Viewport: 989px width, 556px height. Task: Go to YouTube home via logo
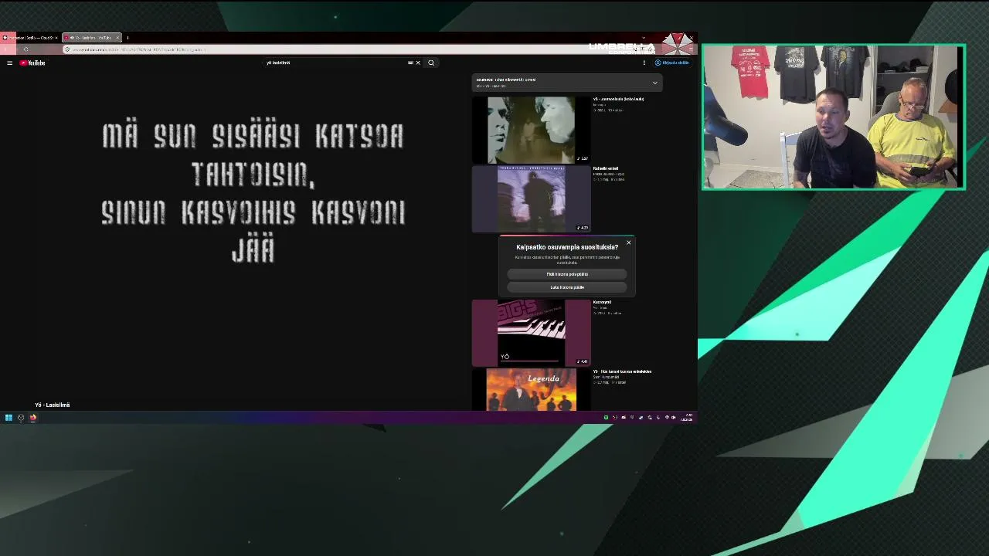[x=32, y=63]
